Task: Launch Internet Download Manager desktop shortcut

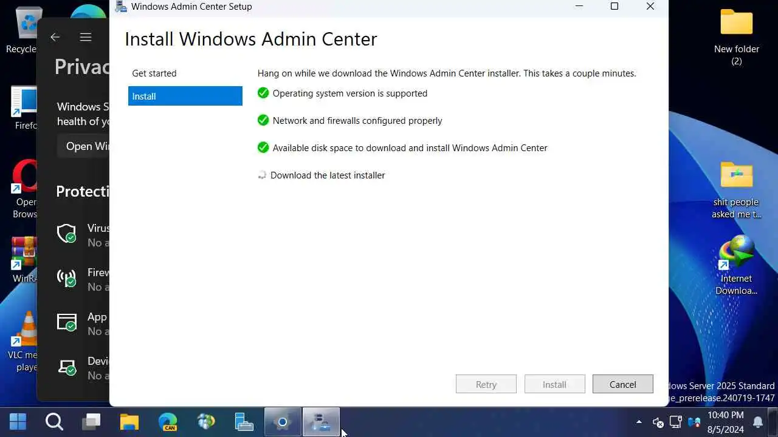Action: 737,266
